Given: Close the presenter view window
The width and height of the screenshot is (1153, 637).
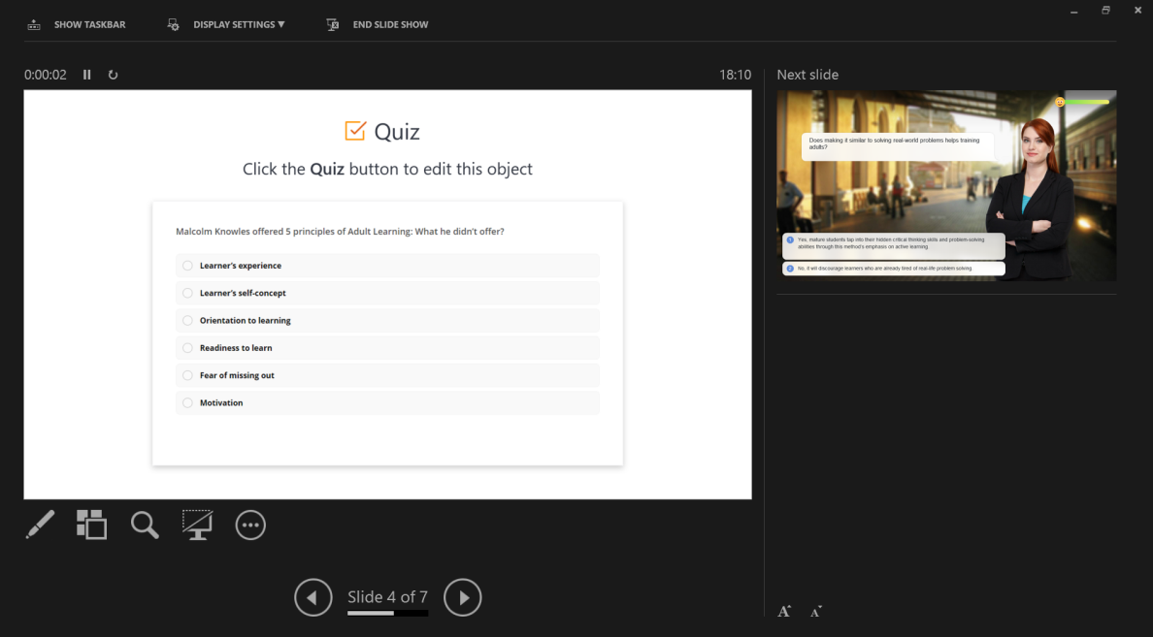Looking at the screenshot, I should tap(1137, 11).
